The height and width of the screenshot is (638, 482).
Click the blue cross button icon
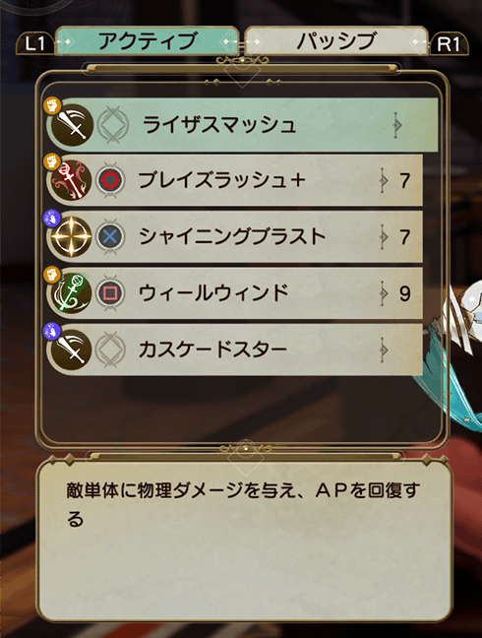coord(110,236)
